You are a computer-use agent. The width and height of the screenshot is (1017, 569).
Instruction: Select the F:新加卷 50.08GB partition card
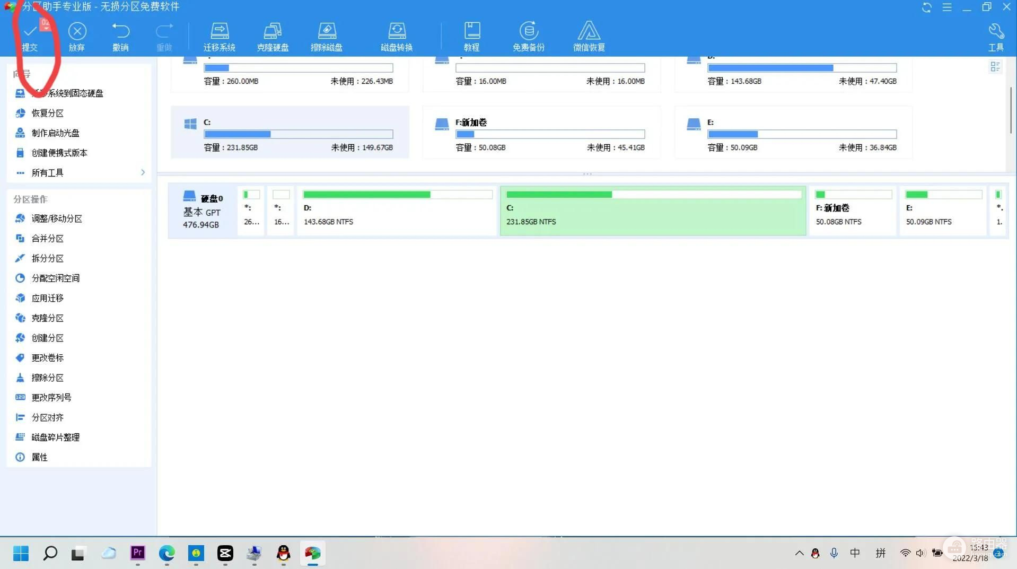coord(541,133)
